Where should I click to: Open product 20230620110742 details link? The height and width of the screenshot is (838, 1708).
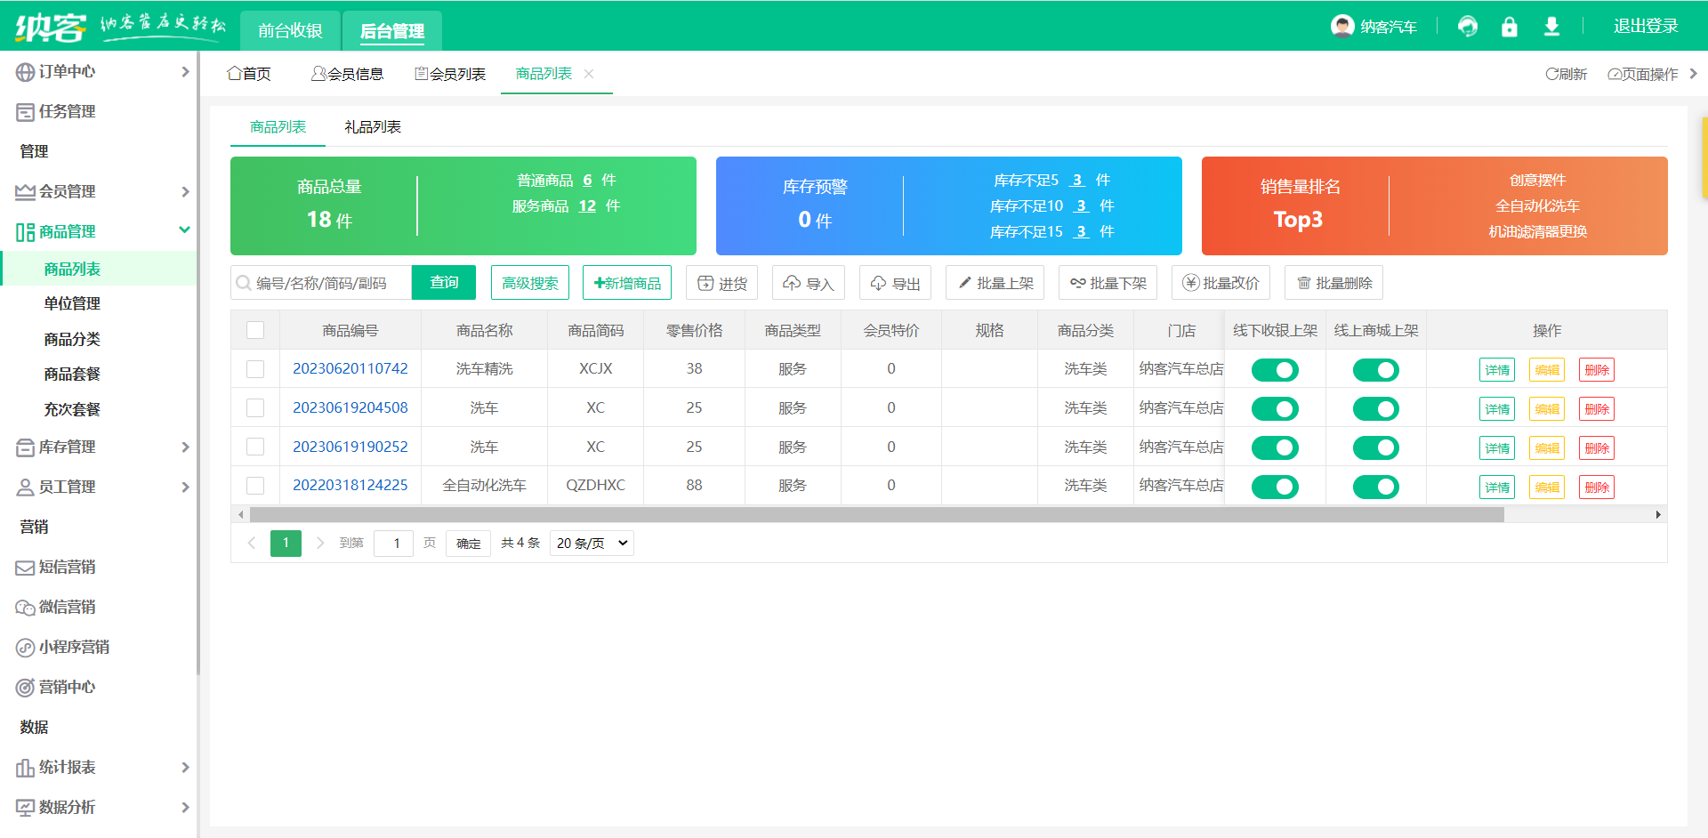tap(350, 367)
